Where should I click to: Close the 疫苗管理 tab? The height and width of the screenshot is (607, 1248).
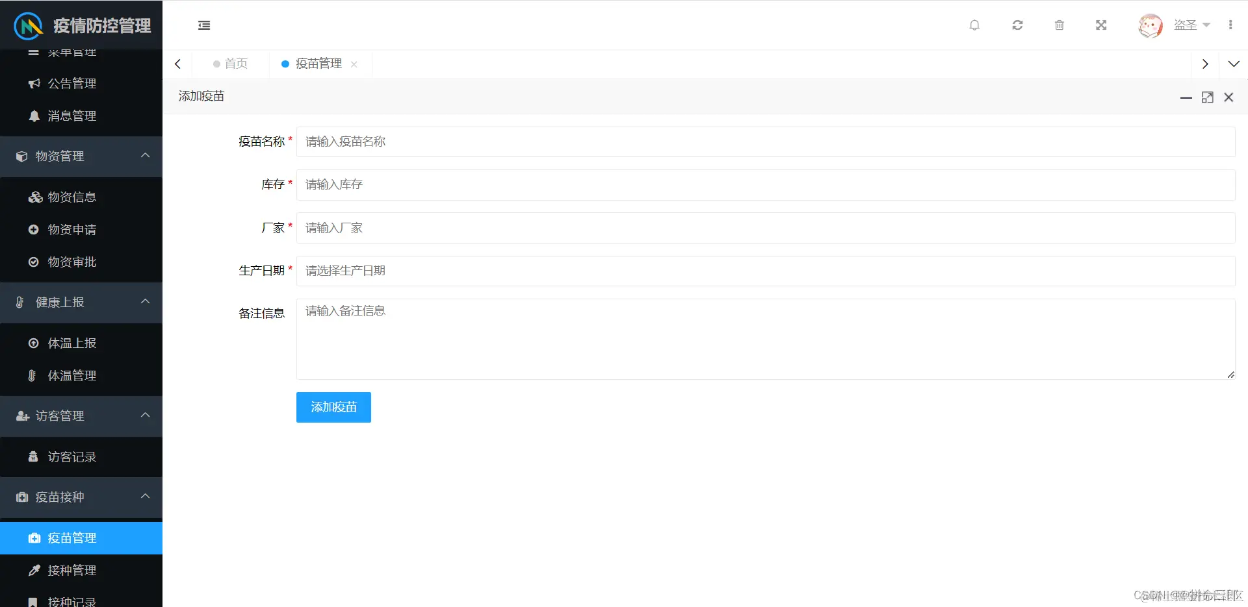[354, 64]
